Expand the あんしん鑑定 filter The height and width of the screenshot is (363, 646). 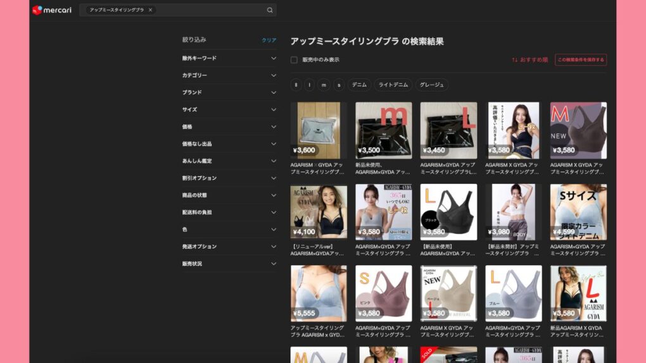229,161
